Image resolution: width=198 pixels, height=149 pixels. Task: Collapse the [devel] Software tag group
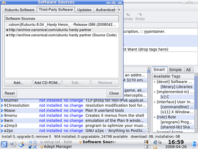(x=154, y=82)
